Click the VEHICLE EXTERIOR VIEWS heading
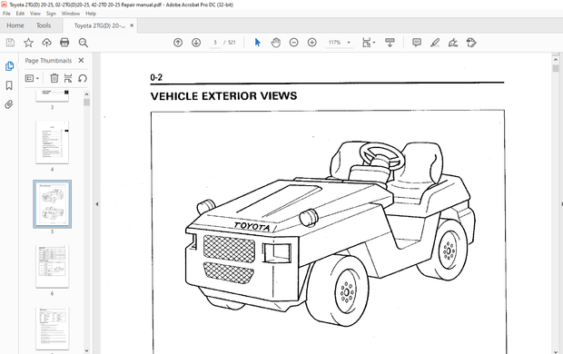 (223, 96)
